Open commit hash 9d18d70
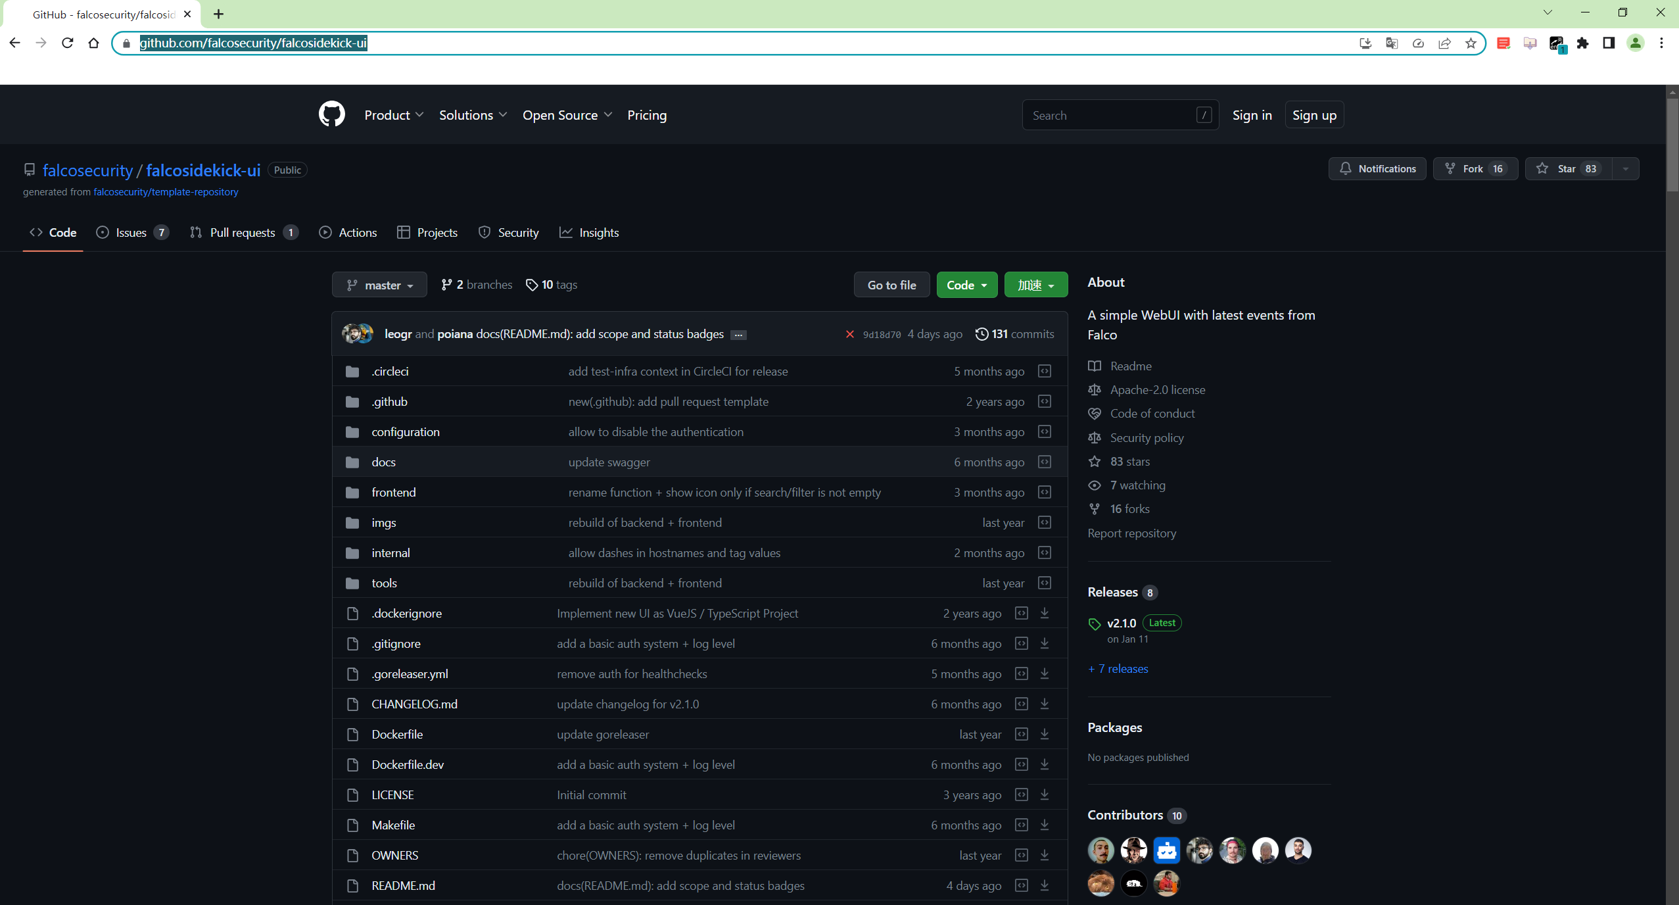The width and height of the screenshot is (1679, 905). point(882,335)
